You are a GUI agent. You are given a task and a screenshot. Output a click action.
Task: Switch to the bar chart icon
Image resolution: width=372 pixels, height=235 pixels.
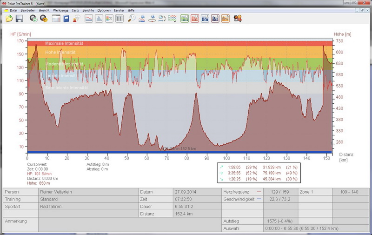(99, 19)
